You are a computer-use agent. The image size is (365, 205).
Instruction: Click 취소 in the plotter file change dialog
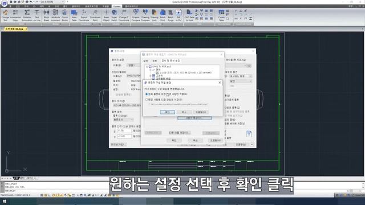(x=184, y=112)
